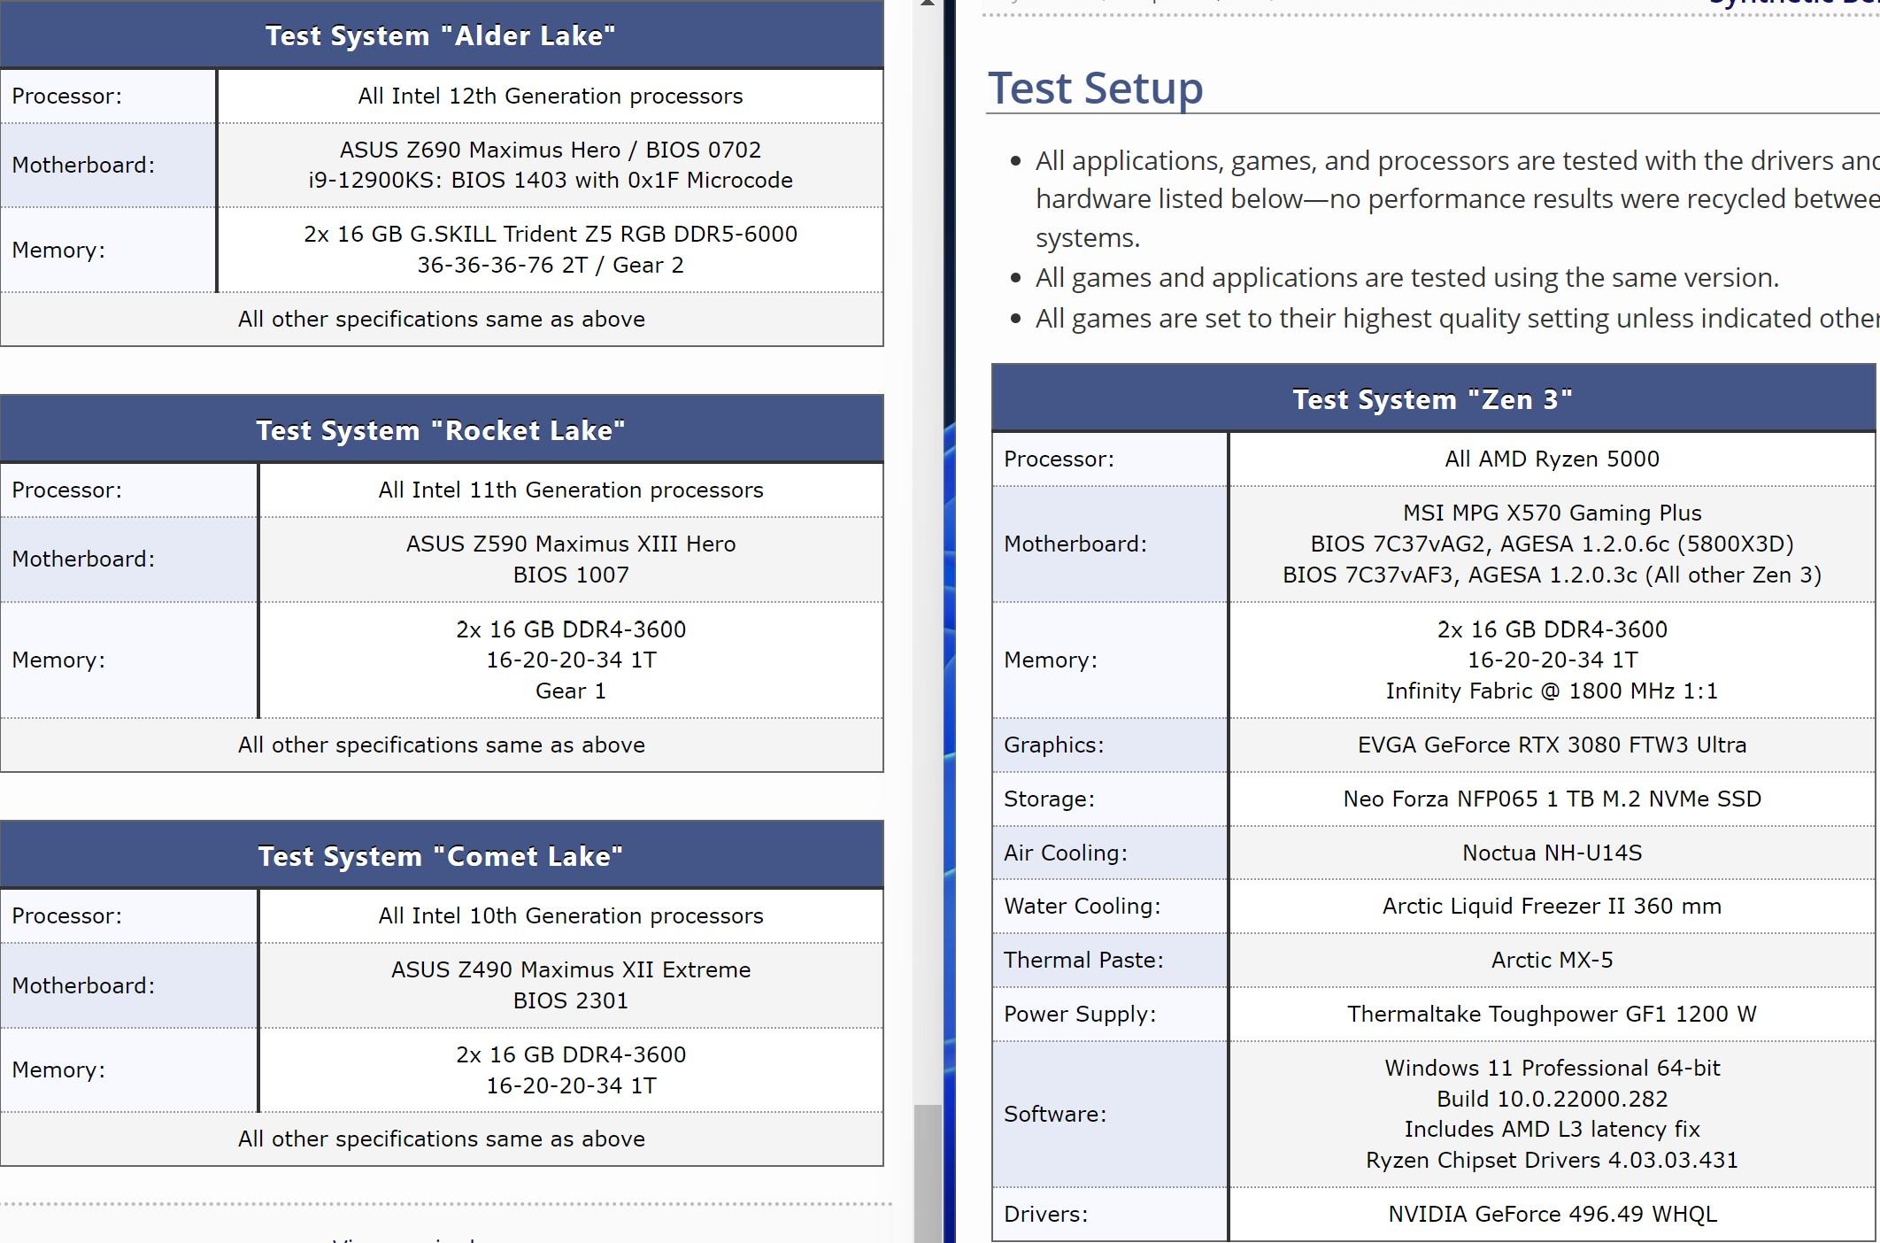The image size is (1880, 1243).
Task: Click 'NVIDIA GeForce 496.49 WHQL' drivers value
Action: (x=1553, y=1214)
